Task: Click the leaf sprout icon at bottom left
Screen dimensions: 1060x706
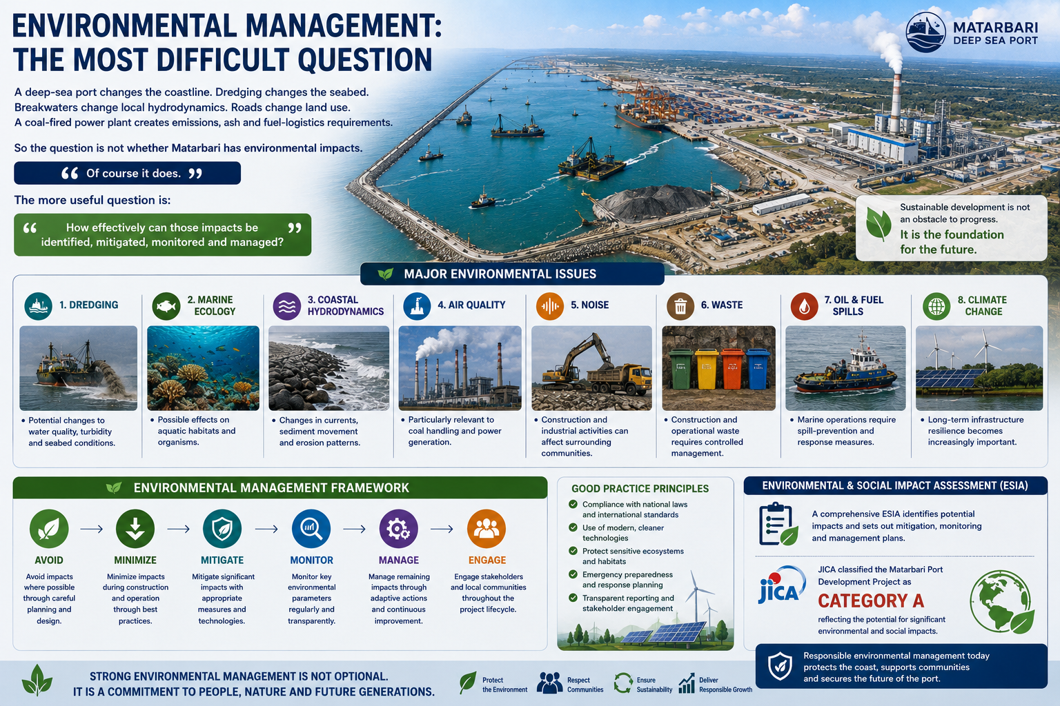Action: pyautogui.click(x=37, y=680)
